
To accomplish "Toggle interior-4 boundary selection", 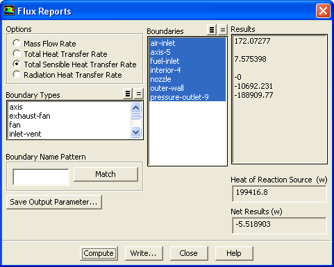I will tap(187, 70).
